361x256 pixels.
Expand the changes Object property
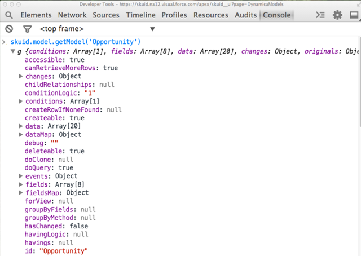pyautogui.click(x=21, y=76)
